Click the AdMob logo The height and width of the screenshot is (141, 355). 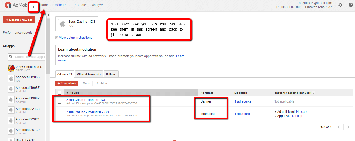click(x=17, y=5)
